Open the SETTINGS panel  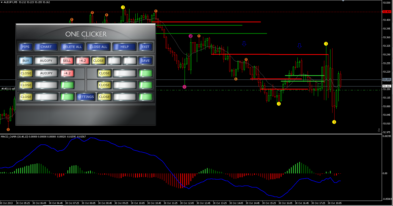coord(86,97)
